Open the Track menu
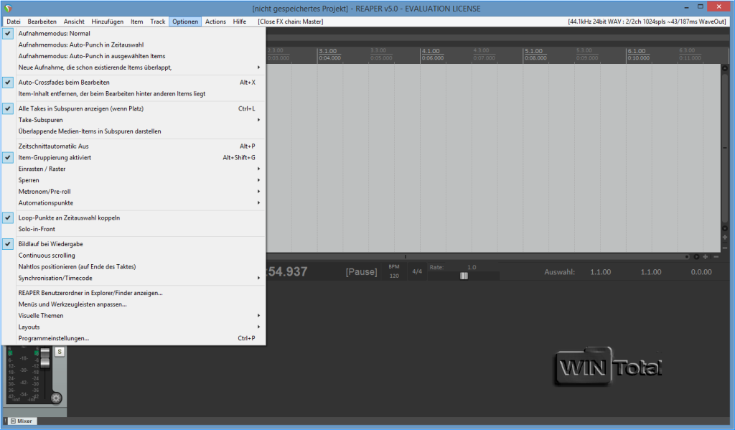This screenshot has height=430, width=735. point(157,22)
